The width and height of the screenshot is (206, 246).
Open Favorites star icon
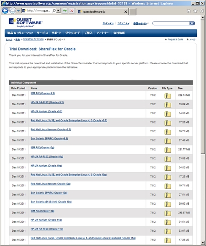tap(195, 11)
